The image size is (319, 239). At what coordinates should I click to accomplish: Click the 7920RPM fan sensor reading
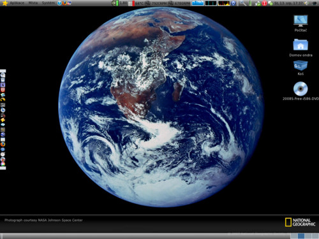pos(159,3)
